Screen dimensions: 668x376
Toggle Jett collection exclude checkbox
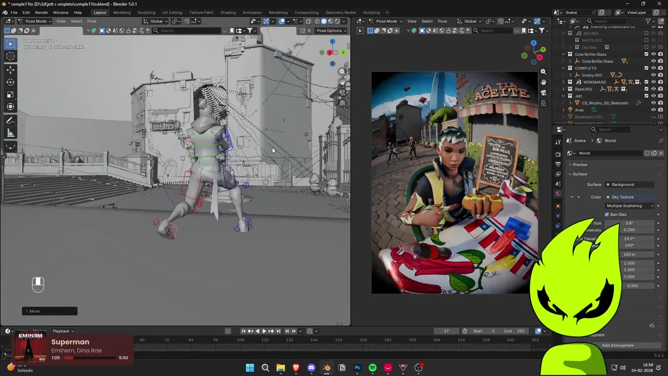coord(647,96)
